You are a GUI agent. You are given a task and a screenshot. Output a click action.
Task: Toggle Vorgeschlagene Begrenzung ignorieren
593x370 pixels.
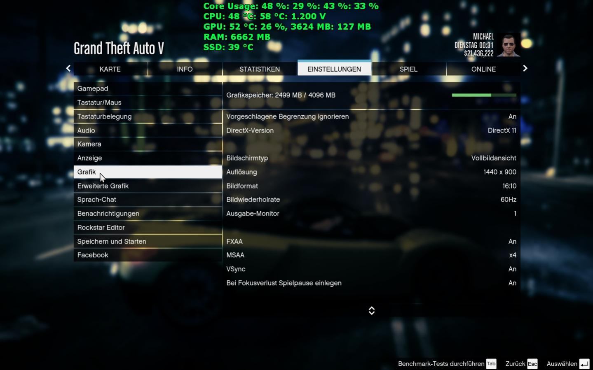point(371,116)
